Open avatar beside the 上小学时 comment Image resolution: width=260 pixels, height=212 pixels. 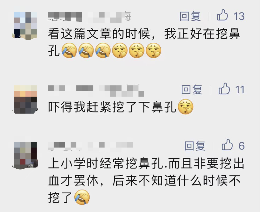(x=25, y=155)
